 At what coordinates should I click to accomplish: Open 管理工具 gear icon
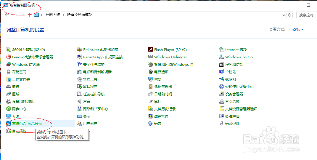click(79, 79)
